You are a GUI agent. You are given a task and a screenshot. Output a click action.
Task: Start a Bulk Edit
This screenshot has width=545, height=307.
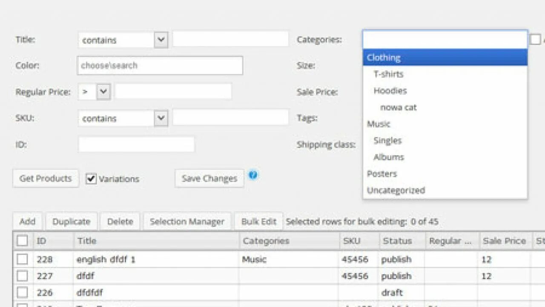click(x=258, y=221)
